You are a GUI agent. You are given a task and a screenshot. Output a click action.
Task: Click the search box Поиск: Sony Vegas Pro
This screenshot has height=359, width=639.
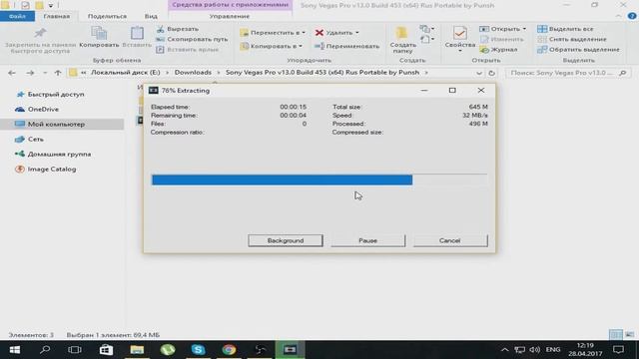[568, 73]
